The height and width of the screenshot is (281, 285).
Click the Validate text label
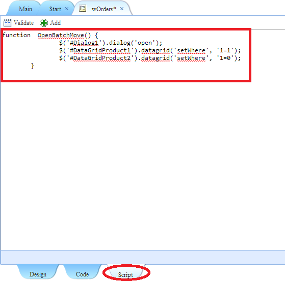click(x=24, y=23)
